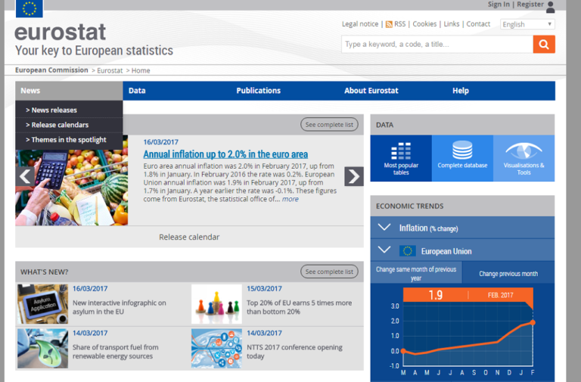This screenshot has height=382, width=581.
Task: Click the 15/03/2017 date in What's New
Action: coord(264,289)
